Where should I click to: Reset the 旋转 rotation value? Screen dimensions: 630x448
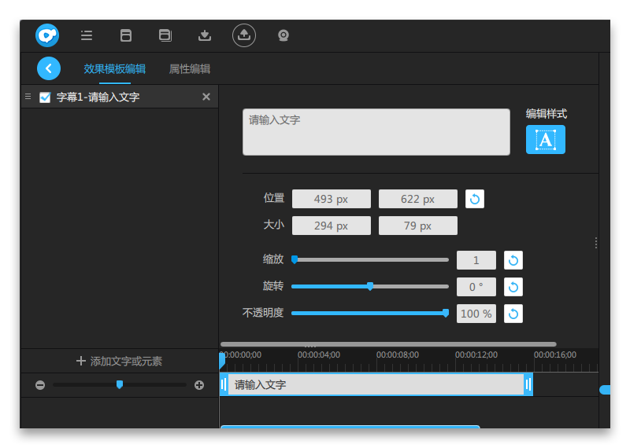click(513, 287)
